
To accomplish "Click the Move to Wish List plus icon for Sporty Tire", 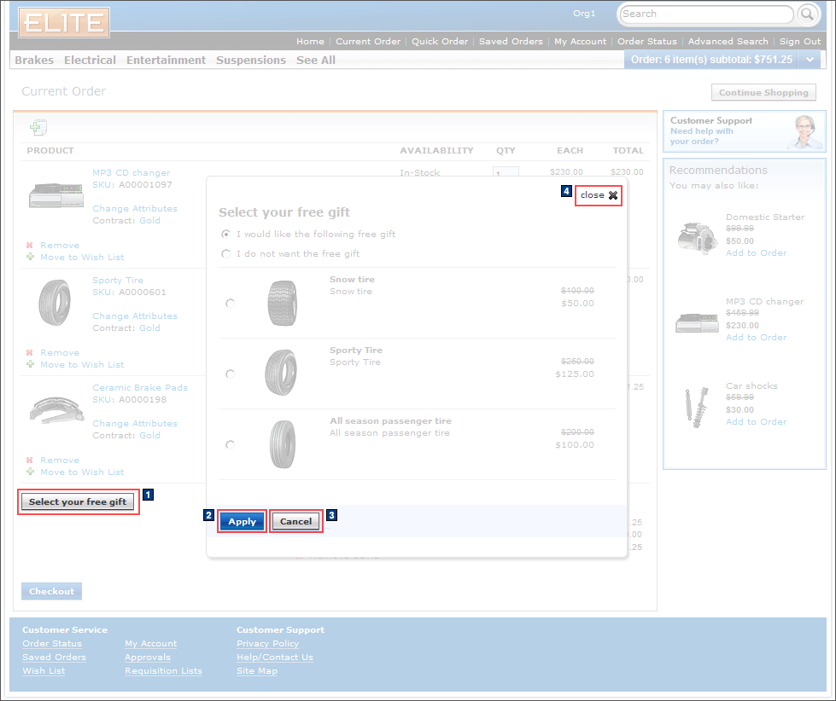I will [x=30, y=365].
